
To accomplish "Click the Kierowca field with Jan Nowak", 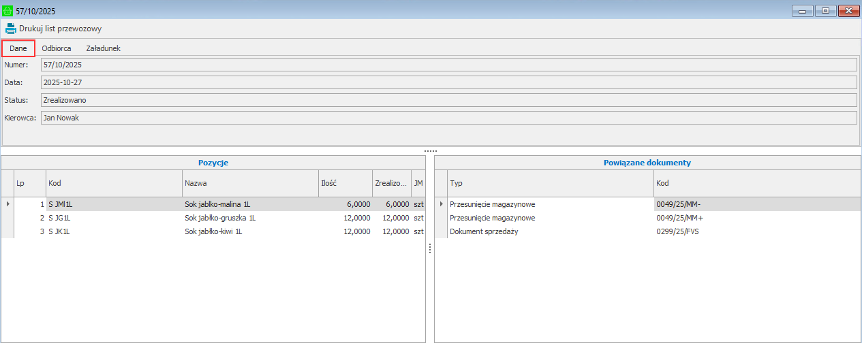I will pyautogui.click(x=448, y=118).
